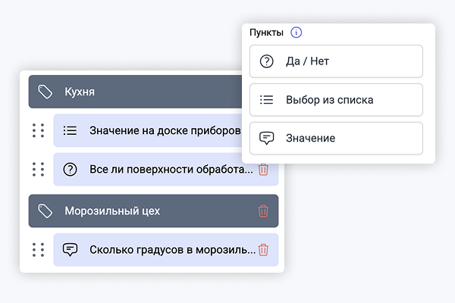Delete the Сколько градусов в морозиль... item

pos(263,249)
